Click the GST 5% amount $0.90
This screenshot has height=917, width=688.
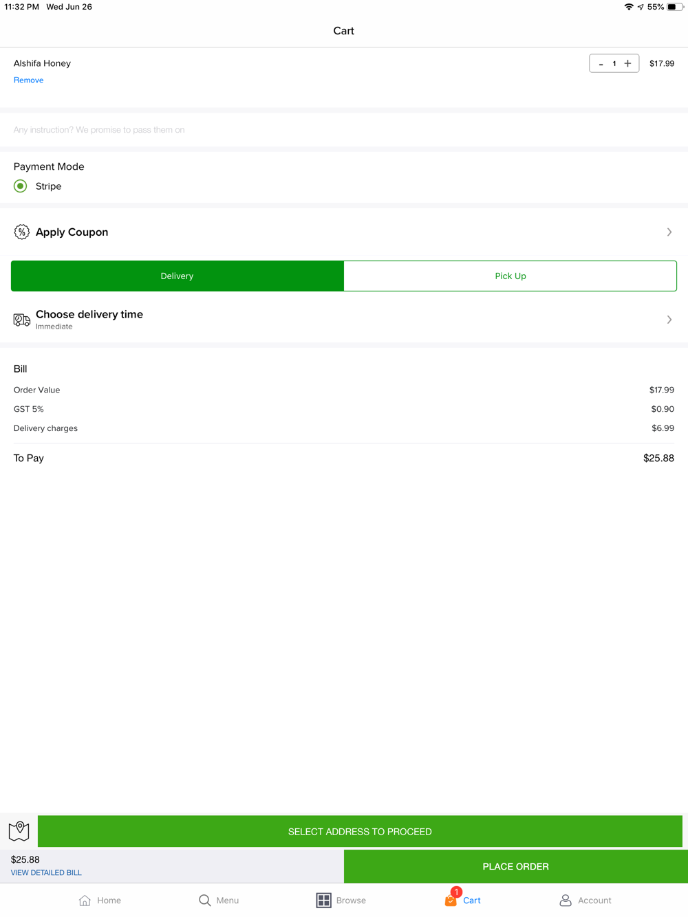663,409
